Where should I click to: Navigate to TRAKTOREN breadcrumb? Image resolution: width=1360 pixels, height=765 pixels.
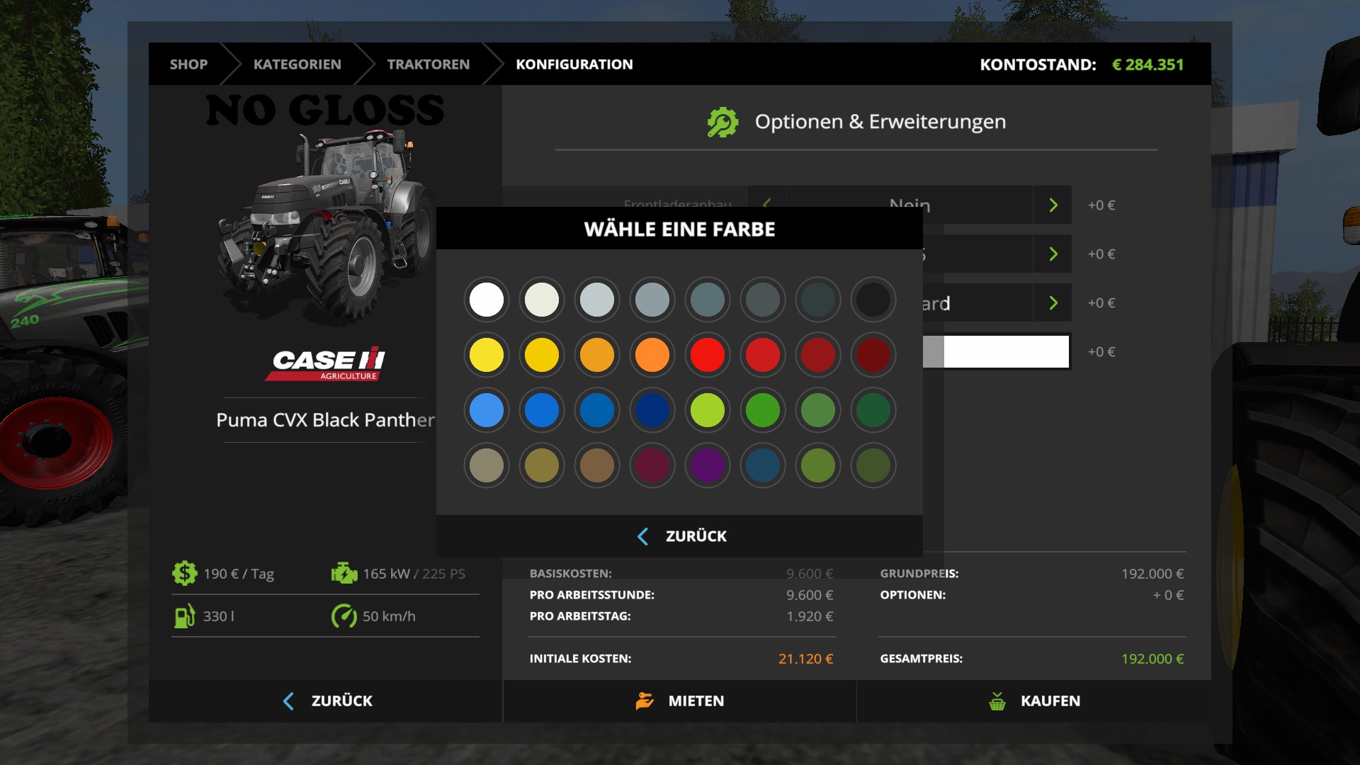(429, 64)
